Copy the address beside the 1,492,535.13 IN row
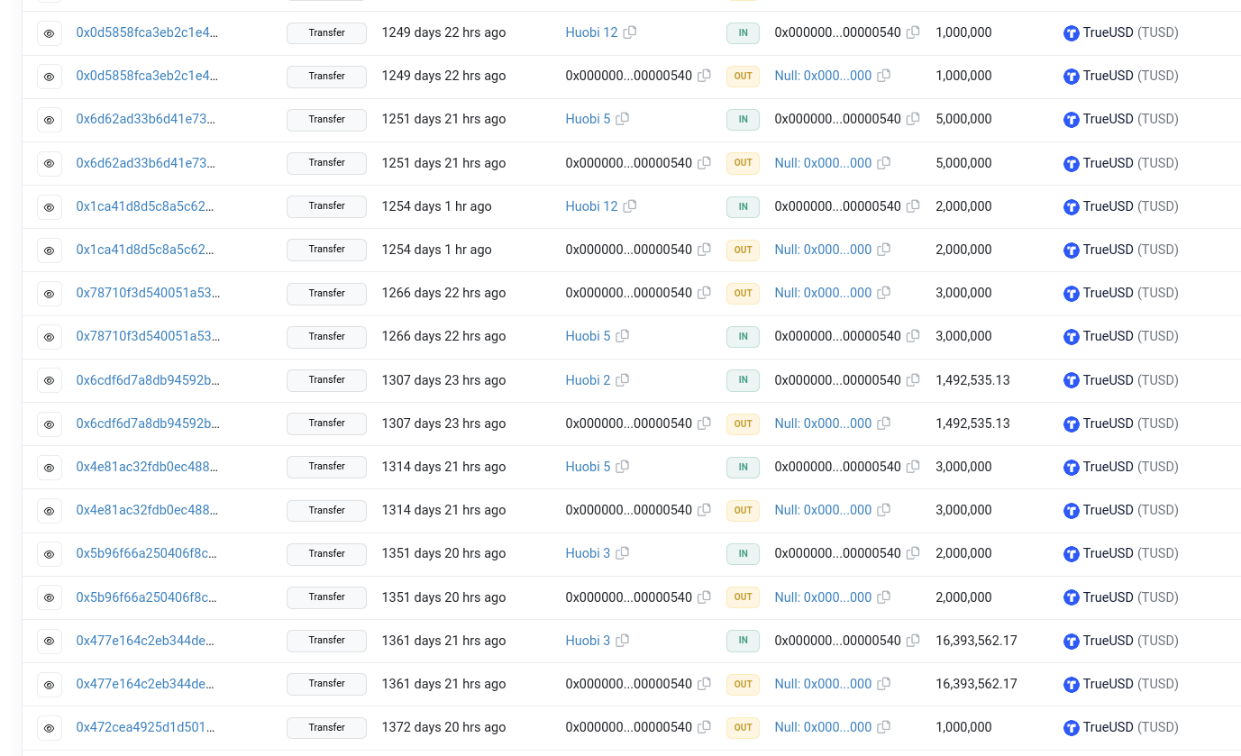This screenshot has height=756, width=1241. tap(912, 380)
